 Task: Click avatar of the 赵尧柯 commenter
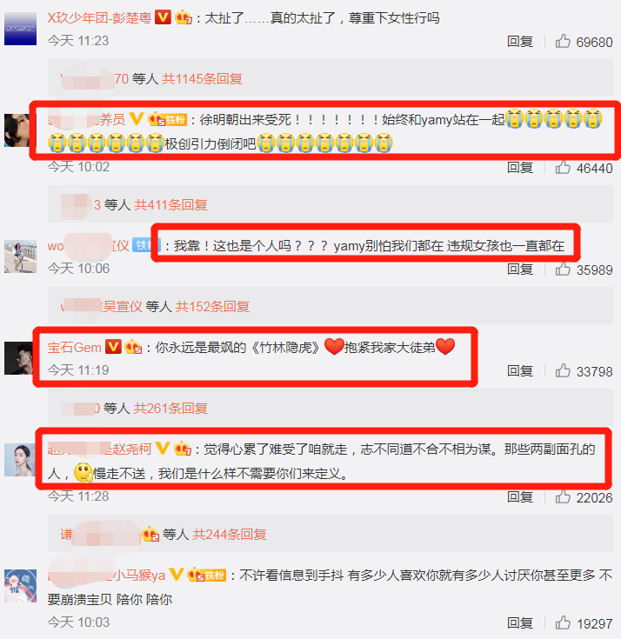[x=20, y=460]
